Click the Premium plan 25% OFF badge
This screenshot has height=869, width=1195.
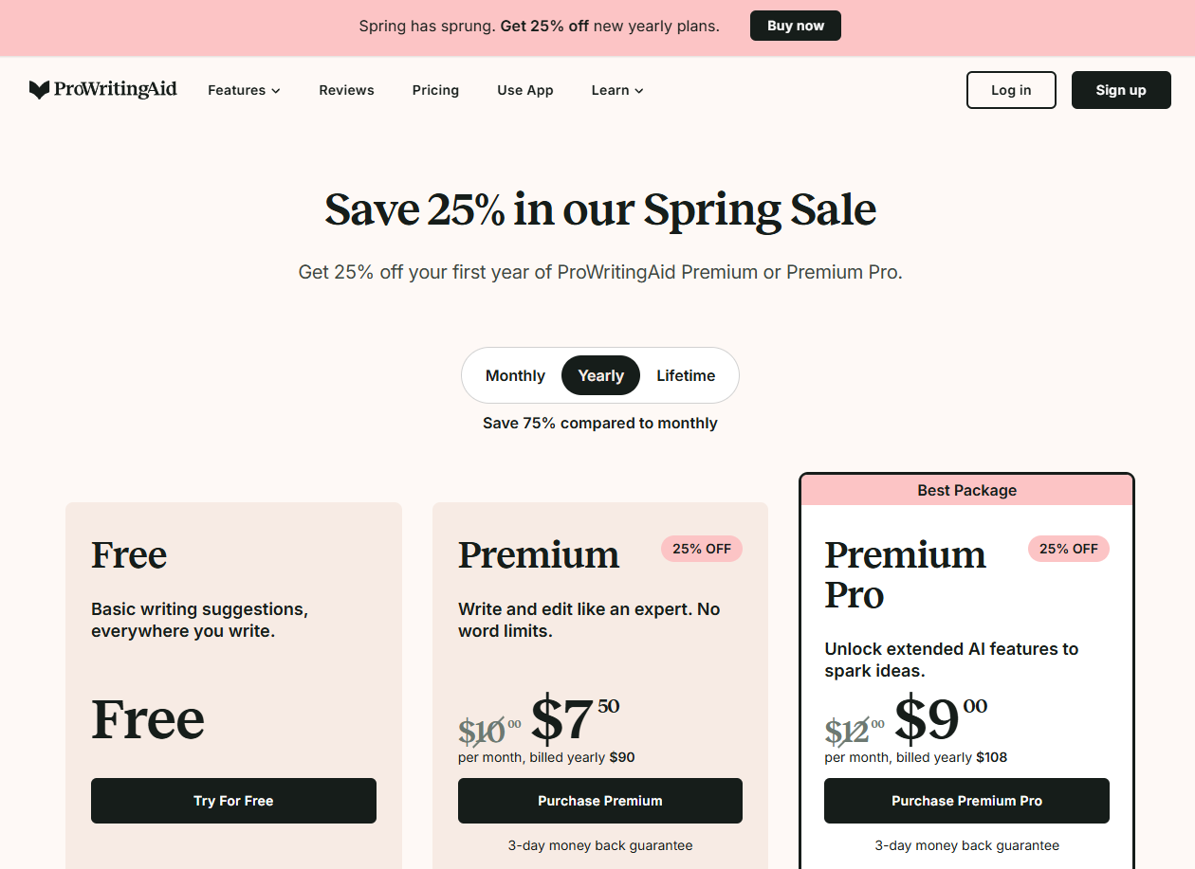pyautogui.click(x=702, y=549)
